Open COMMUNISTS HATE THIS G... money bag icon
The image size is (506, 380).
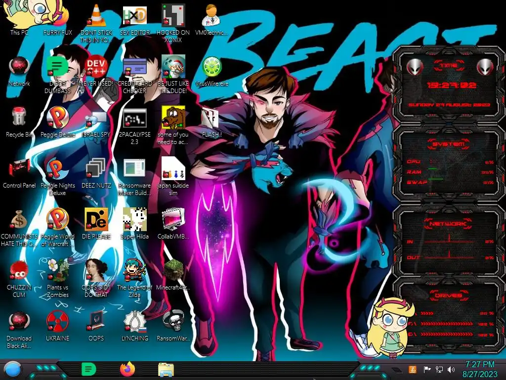tap(19, 228)
